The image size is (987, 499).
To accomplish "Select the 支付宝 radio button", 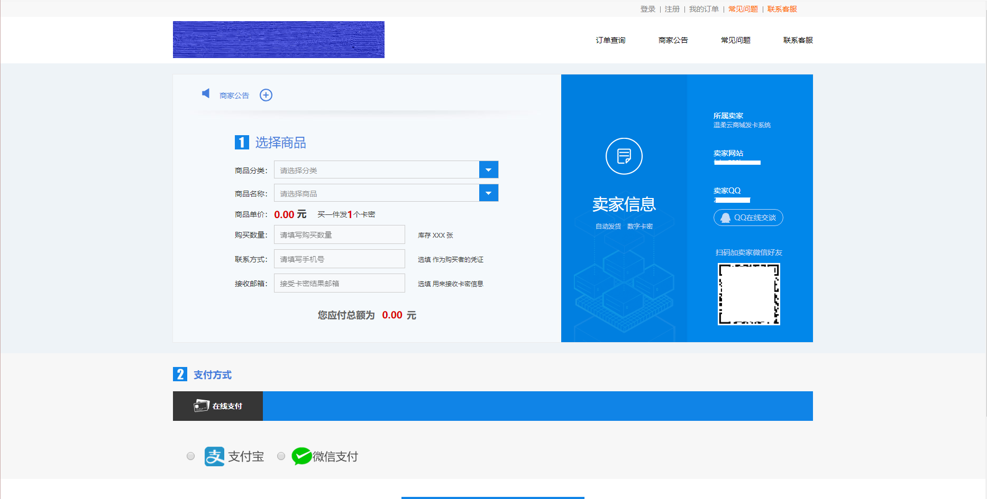I will point(190,456).
